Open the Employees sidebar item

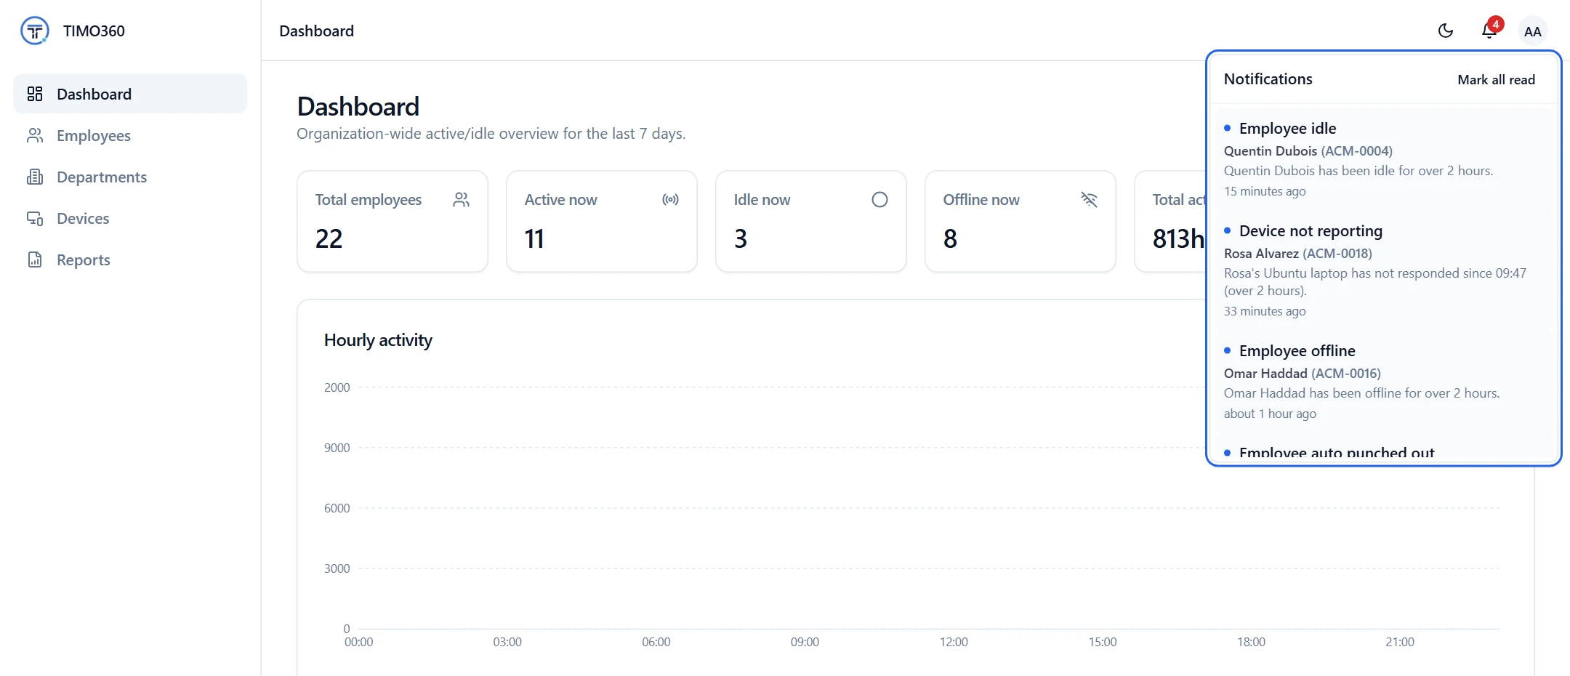pos(130,135)
